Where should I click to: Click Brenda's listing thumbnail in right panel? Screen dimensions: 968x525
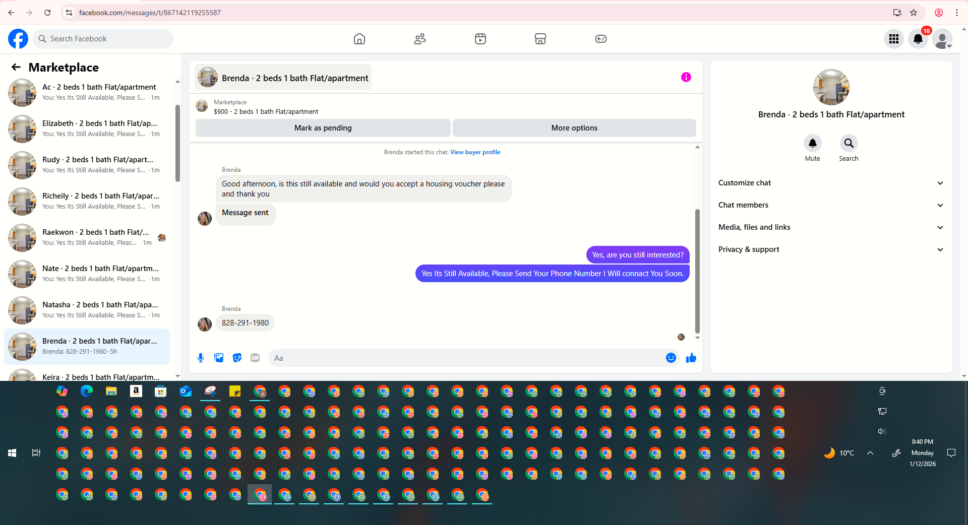coord(831,87)
